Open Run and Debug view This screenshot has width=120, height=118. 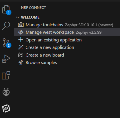pyautogui.click(x=6, y=59)
